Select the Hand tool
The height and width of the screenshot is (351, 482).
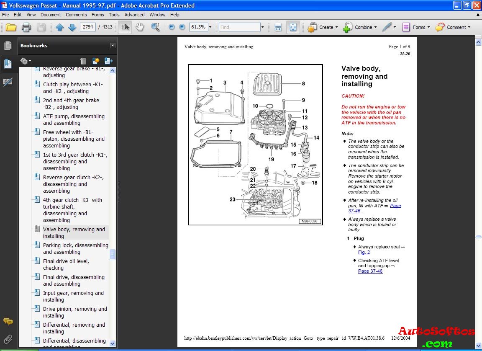[x=140, y=27]
